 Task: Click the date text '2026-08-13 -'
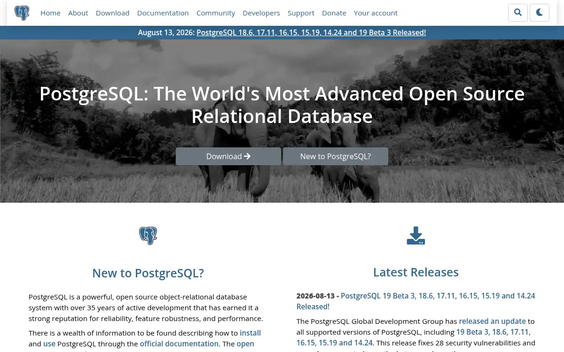tap(318, 296)
